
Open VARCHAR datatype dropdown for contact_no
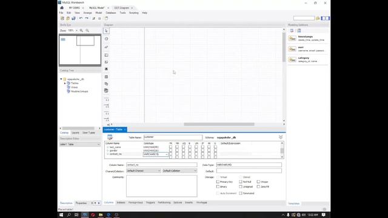click(167, 154)
